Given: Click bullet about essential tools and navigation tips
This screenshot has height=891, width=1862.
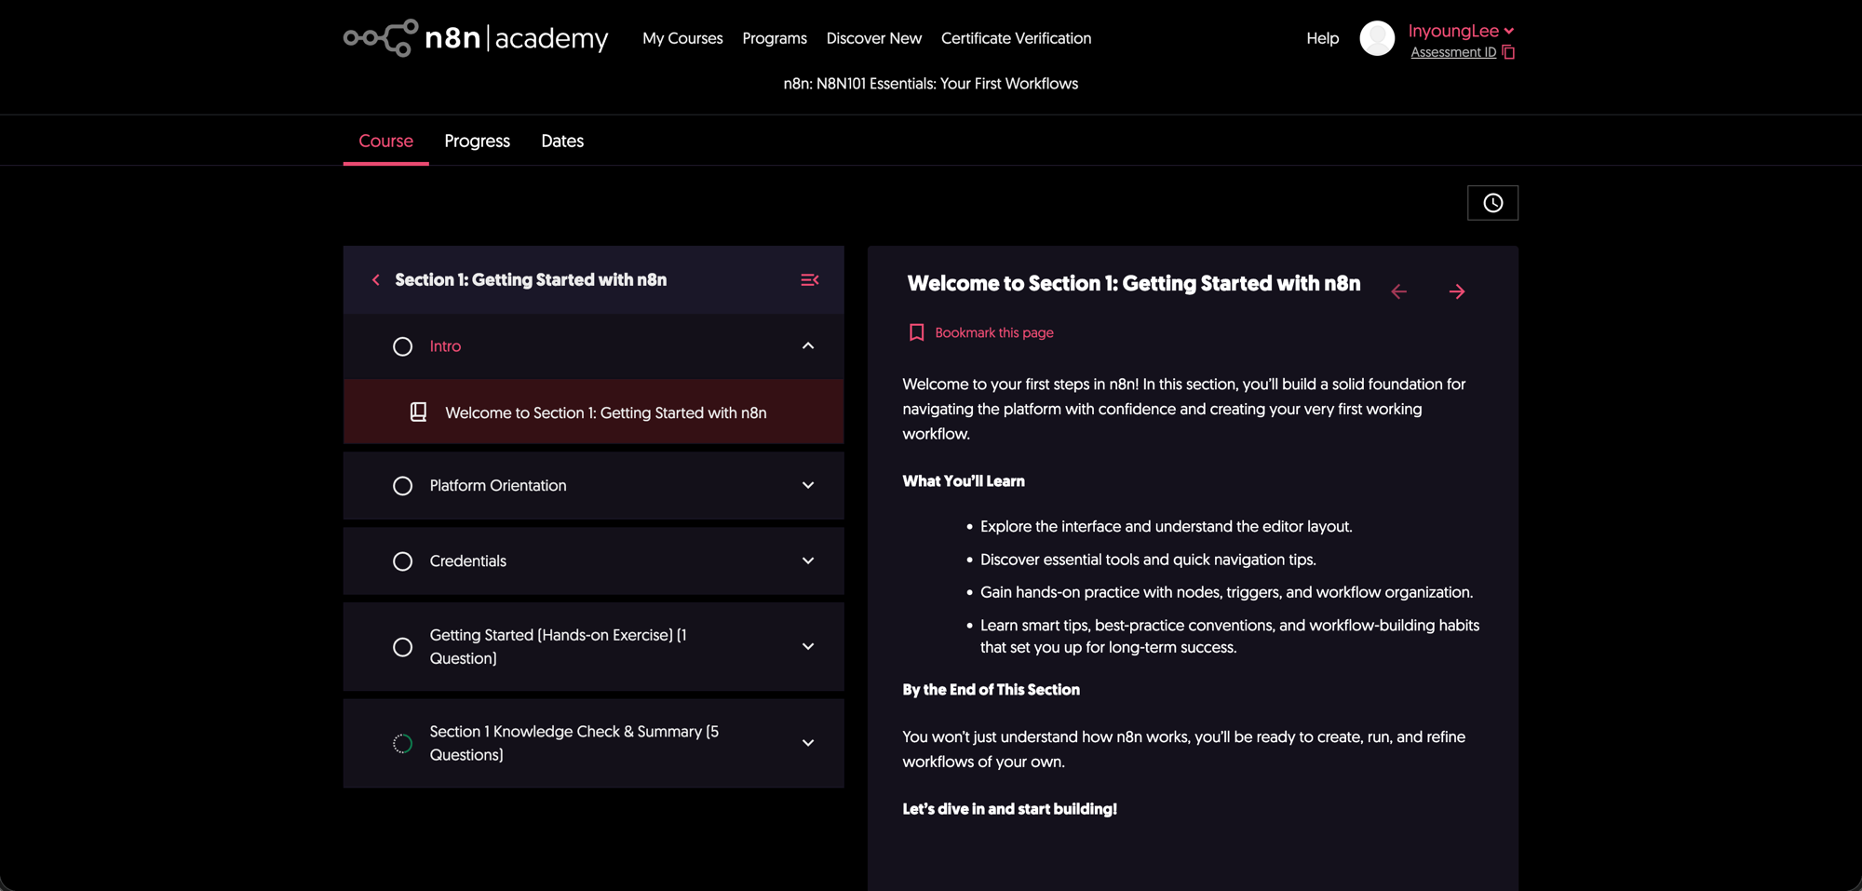Looking at the screenshot, I should click(x=1148, y=560).
